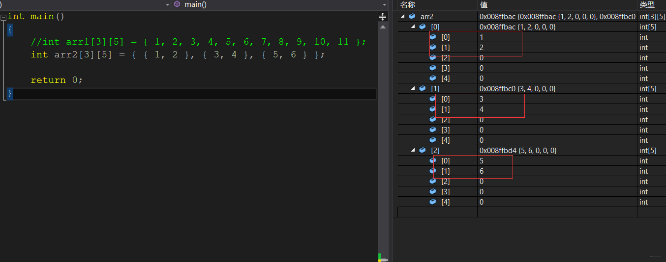Click the editor scrollbar up arrow
The image size is (666, 262).
pyautogui.click(x=383, y=26)
